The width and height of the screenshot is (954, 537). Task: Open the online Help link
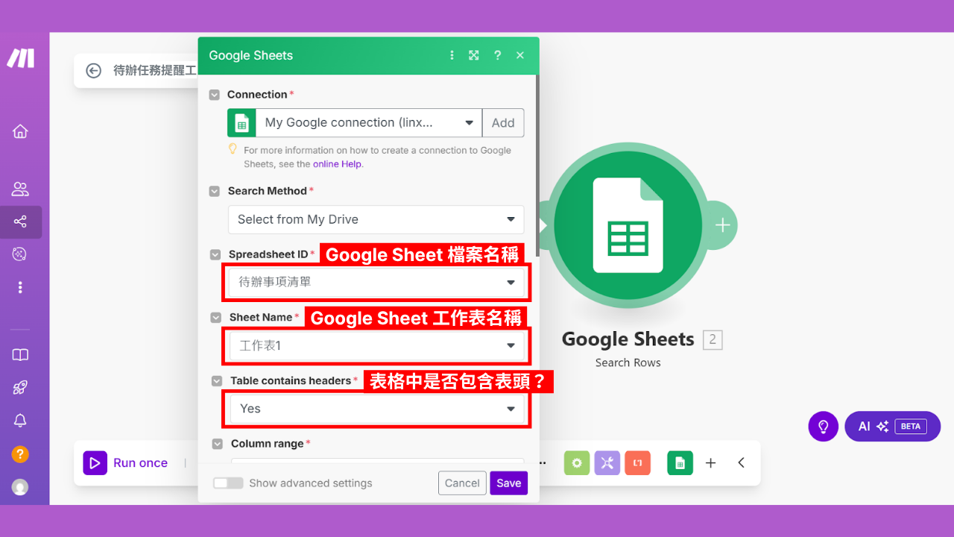point(337,164)
